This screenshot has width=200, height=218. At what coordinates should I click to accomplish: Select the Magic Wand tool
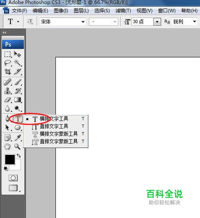[x=18, y=63]
